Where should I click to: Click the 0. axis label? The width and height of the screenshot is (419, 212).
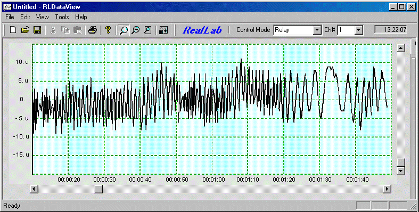(22, 99)
